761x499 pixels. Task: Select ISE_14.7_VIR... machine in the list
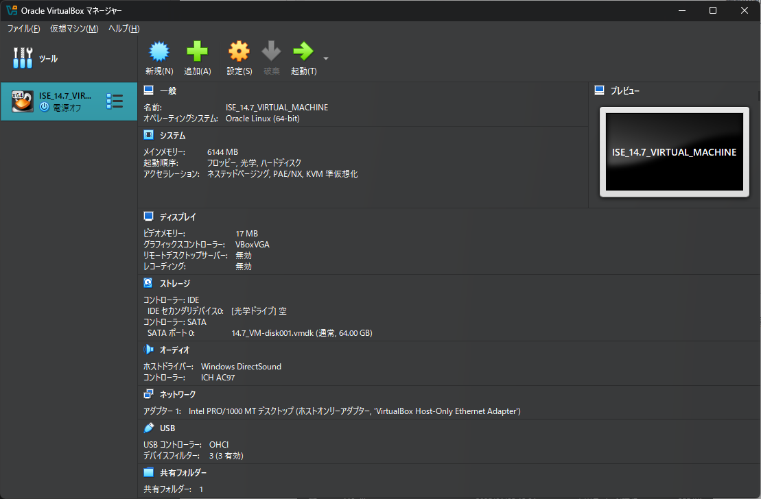coord(69,101)
